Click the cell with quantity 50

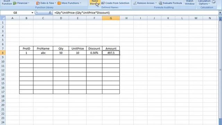pos(61,53)
